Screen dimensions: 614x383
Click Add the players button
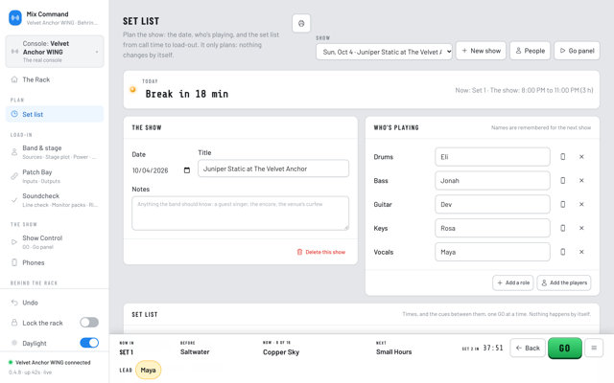coord(564,282)
